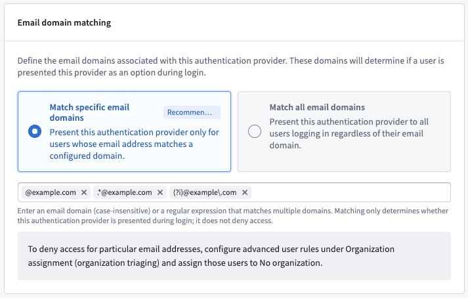Click the Recommended badge
This screenshot has width=468, height=298.
[192, 112]
